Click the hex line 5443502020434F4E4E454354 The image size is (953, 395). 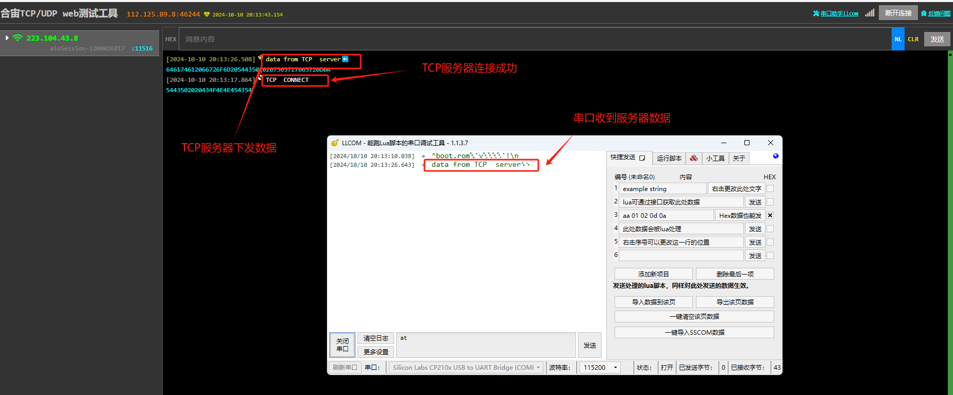point(209,90)
